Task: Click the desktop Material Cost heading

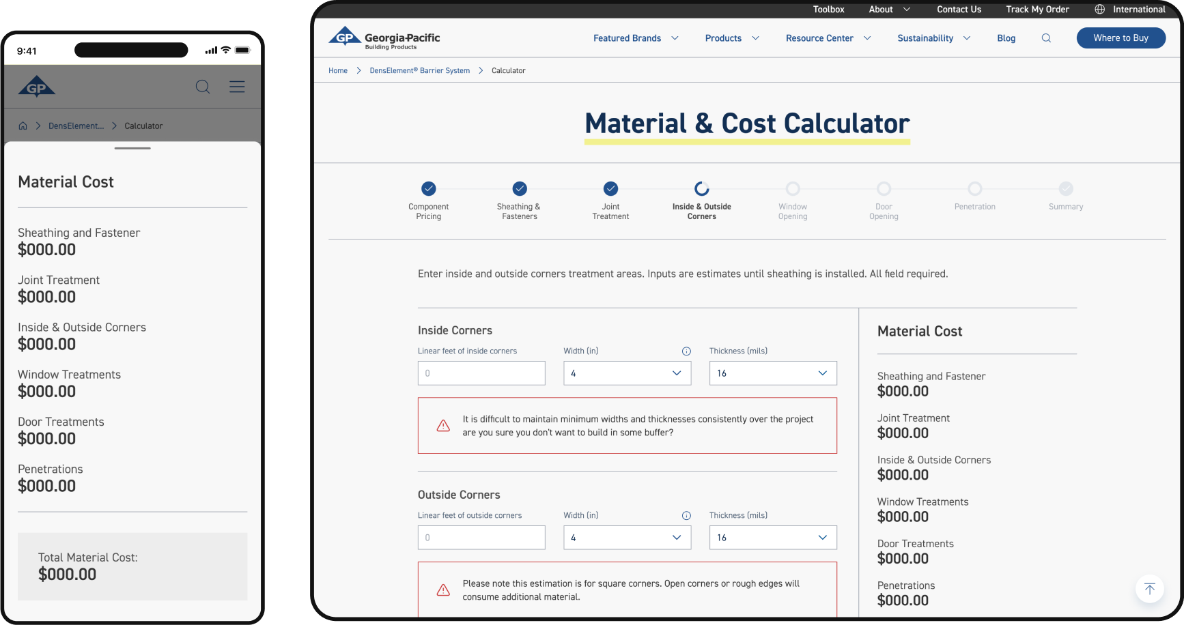Action: pos(920,332)
